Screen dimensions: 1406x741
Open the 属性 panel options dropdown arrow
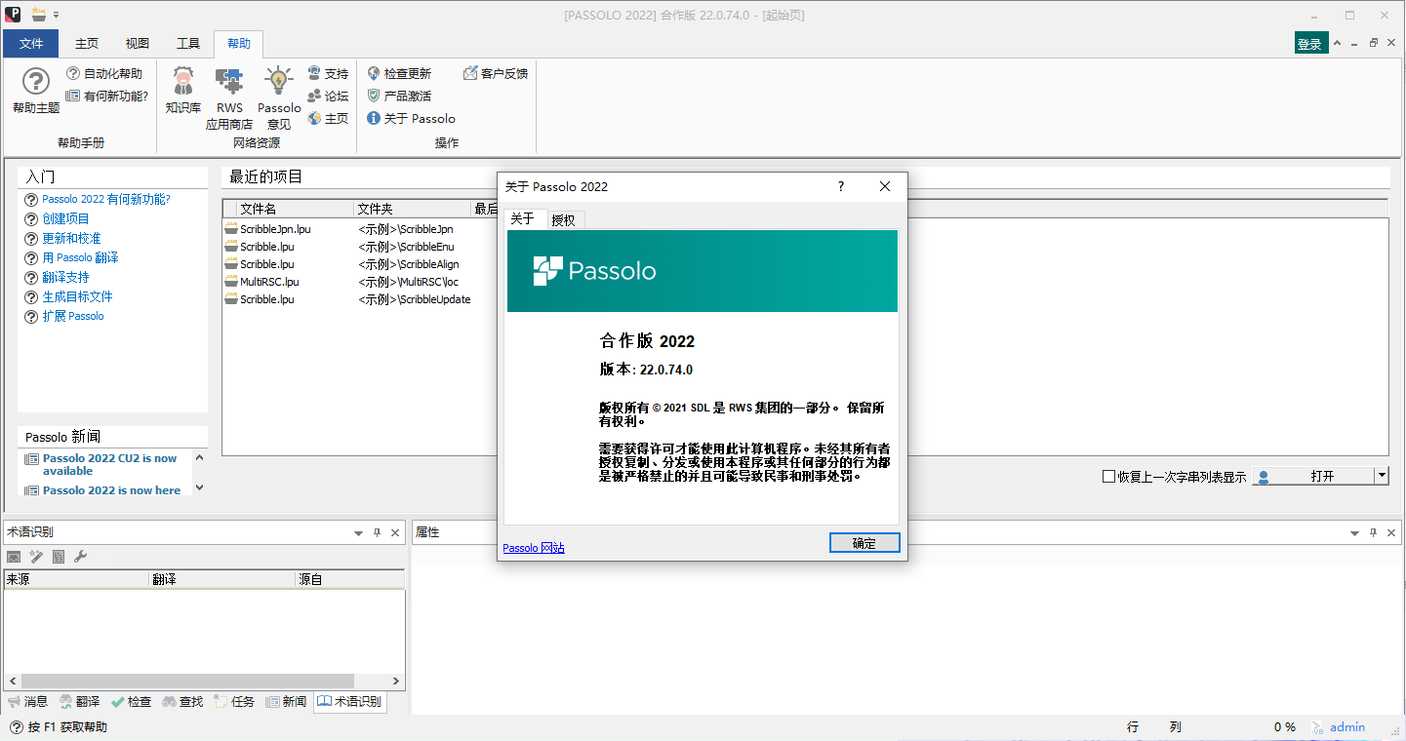(x=1354, y=533)
